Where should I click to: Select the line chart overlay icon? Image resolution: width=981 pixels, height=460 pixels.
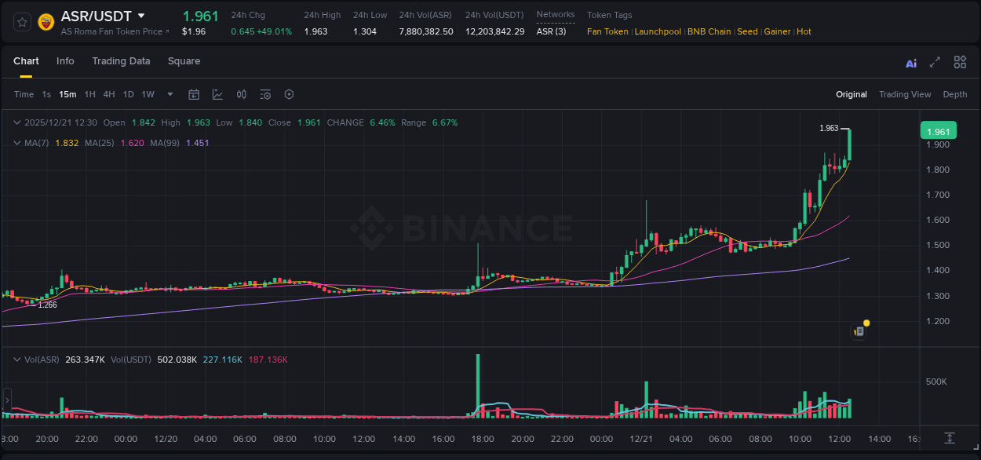217,94
